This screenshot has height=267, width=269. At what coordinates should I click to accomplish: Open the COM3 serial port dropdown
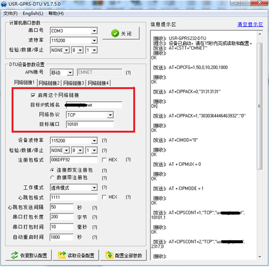94,31
